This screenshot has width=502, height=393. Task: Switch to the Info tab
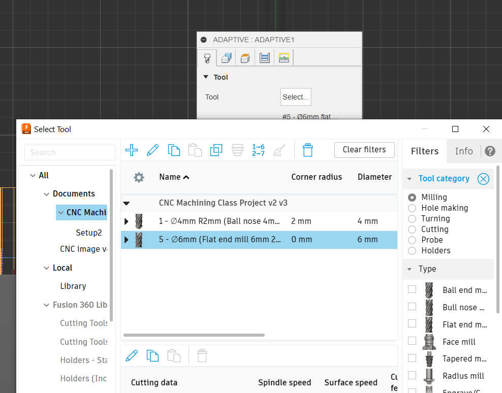point(463,151)
